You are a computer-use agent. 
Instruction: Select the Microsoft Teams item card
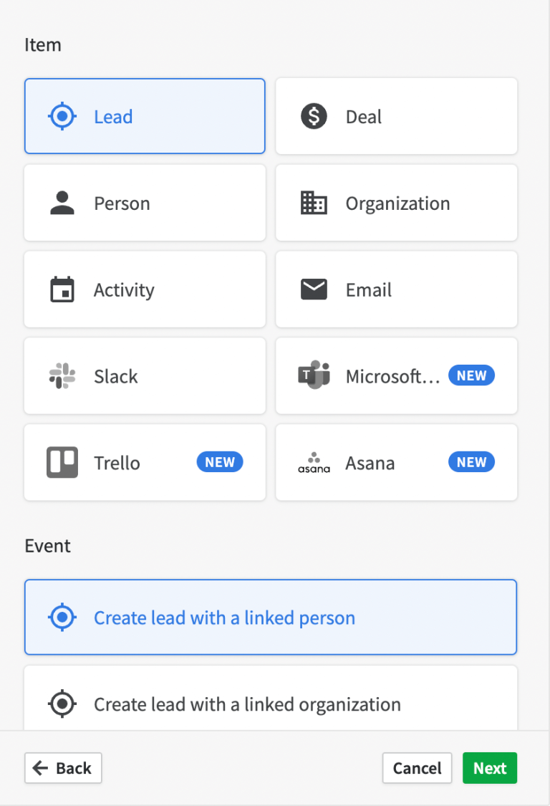[x=396, y=375]
